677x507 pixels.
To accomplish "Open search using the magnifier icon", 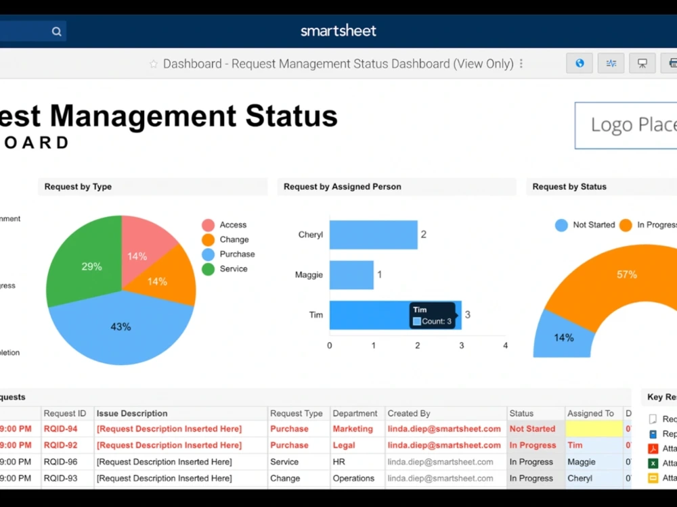I will pos(56,31).
